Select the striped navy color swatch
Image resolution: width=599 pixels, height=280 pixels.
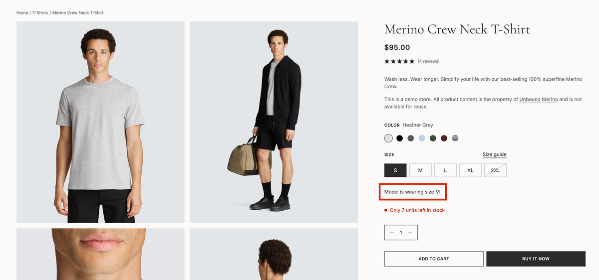(455, 138)
